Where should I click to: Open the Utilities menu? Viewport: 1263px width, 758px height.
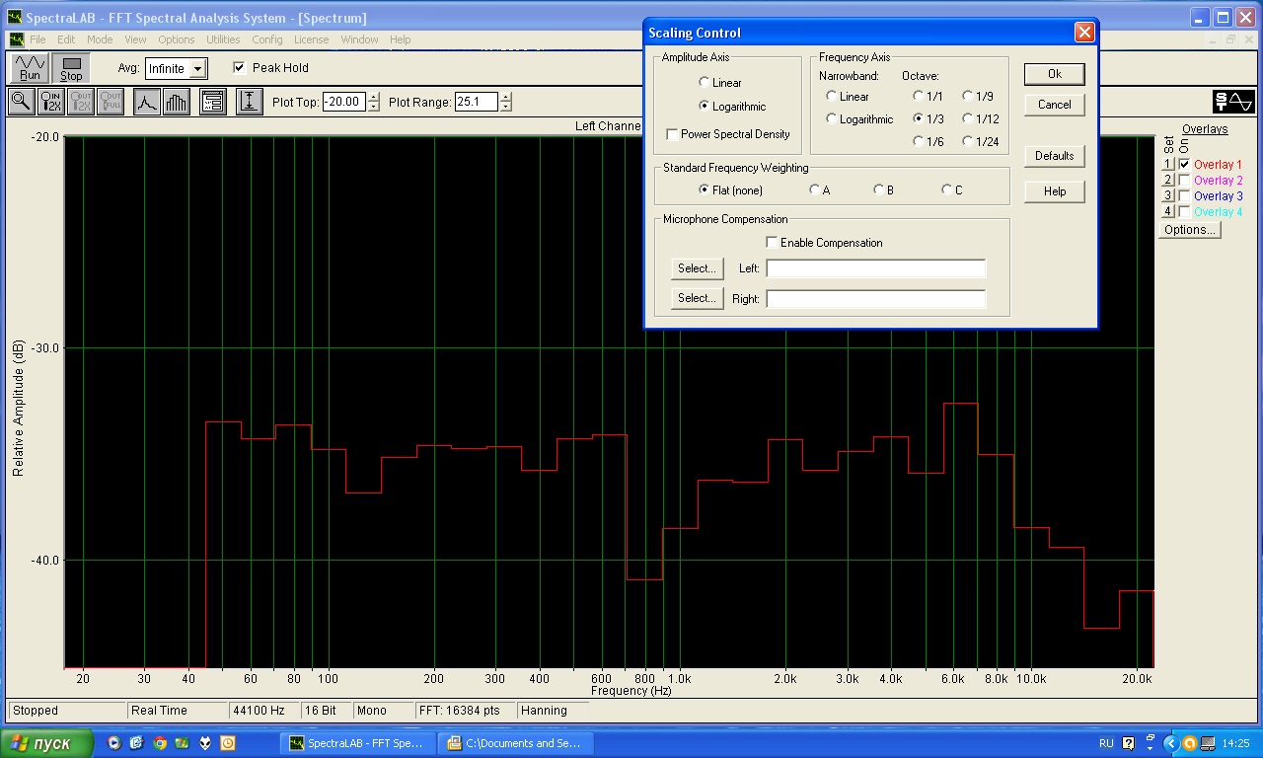tap(223, 39)
